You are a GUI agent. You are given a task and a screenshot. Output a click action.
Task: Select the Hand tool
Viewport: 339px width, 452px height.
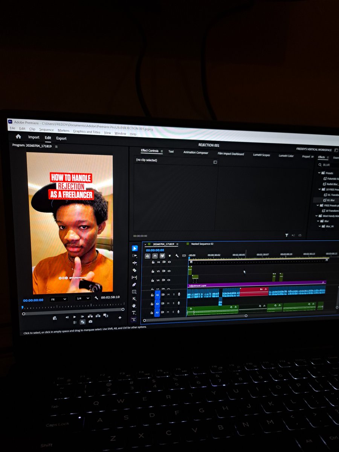point(134,305)
